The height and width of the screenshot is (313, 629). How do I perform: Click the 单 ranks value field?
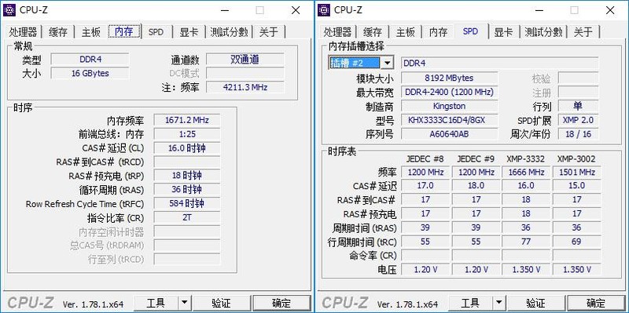pyautogui.click(x=578, y=106)
